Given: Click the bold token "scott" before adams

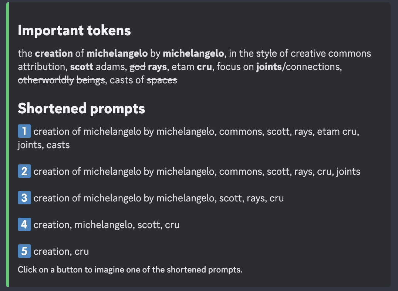Looking at the screenshot, I should (x=81, y=67).
